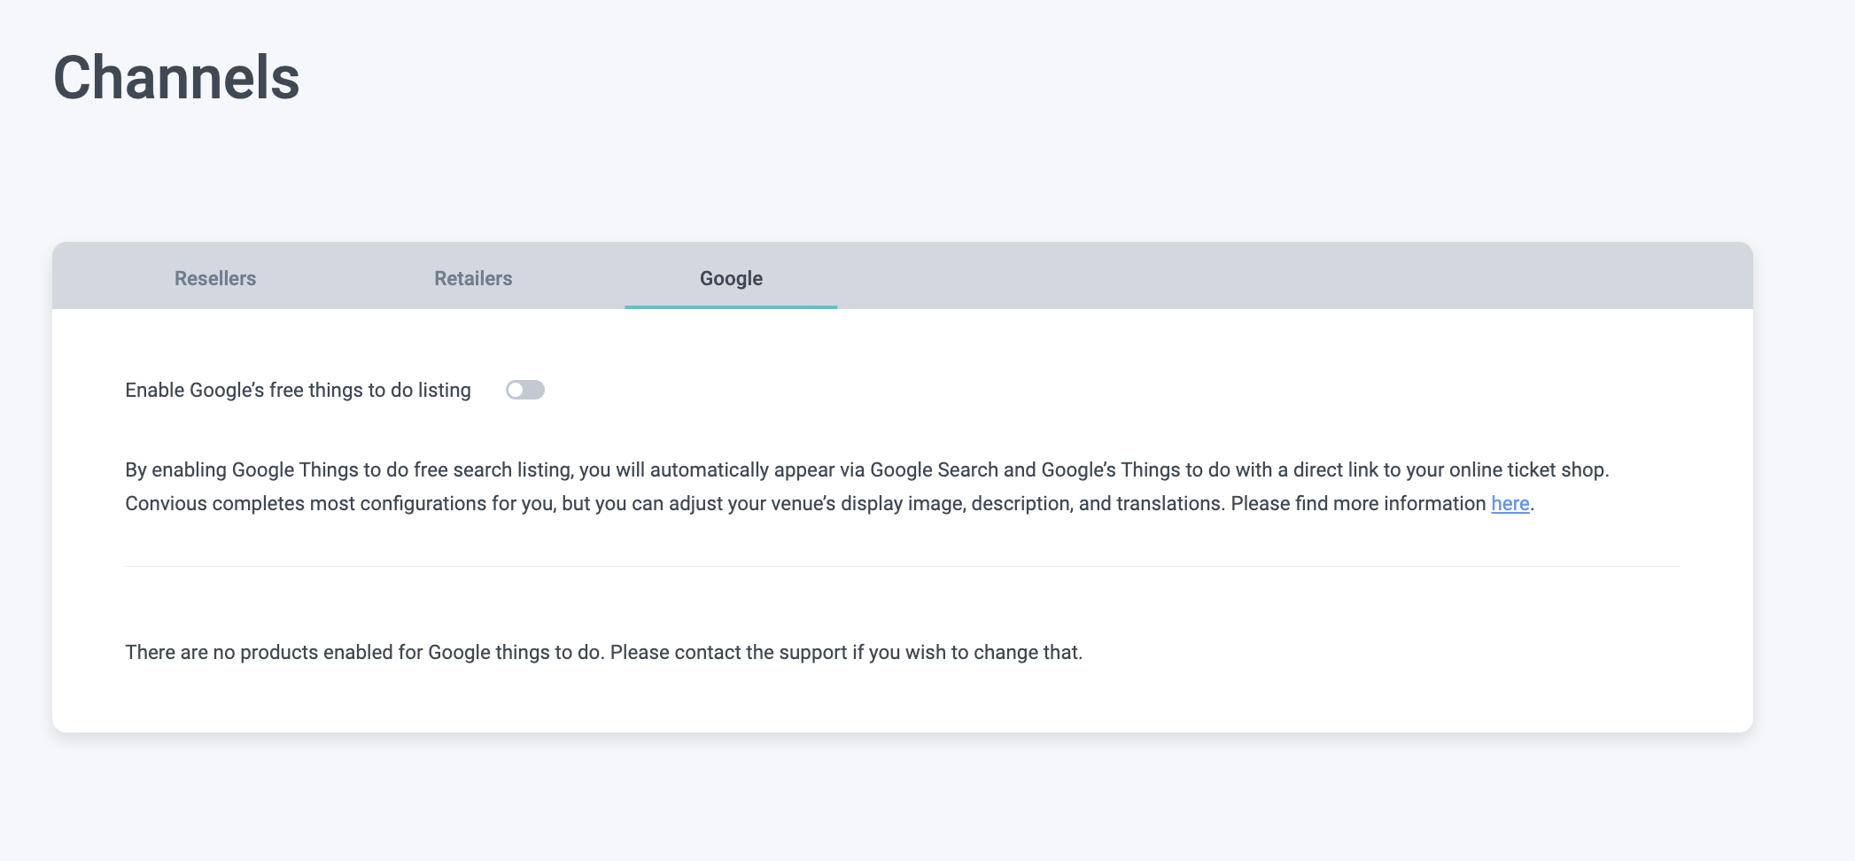The width and height of the screenshot is (1855, 861).
Task: Enable Google's free things to do listing
Action: (x=524, y=390)
